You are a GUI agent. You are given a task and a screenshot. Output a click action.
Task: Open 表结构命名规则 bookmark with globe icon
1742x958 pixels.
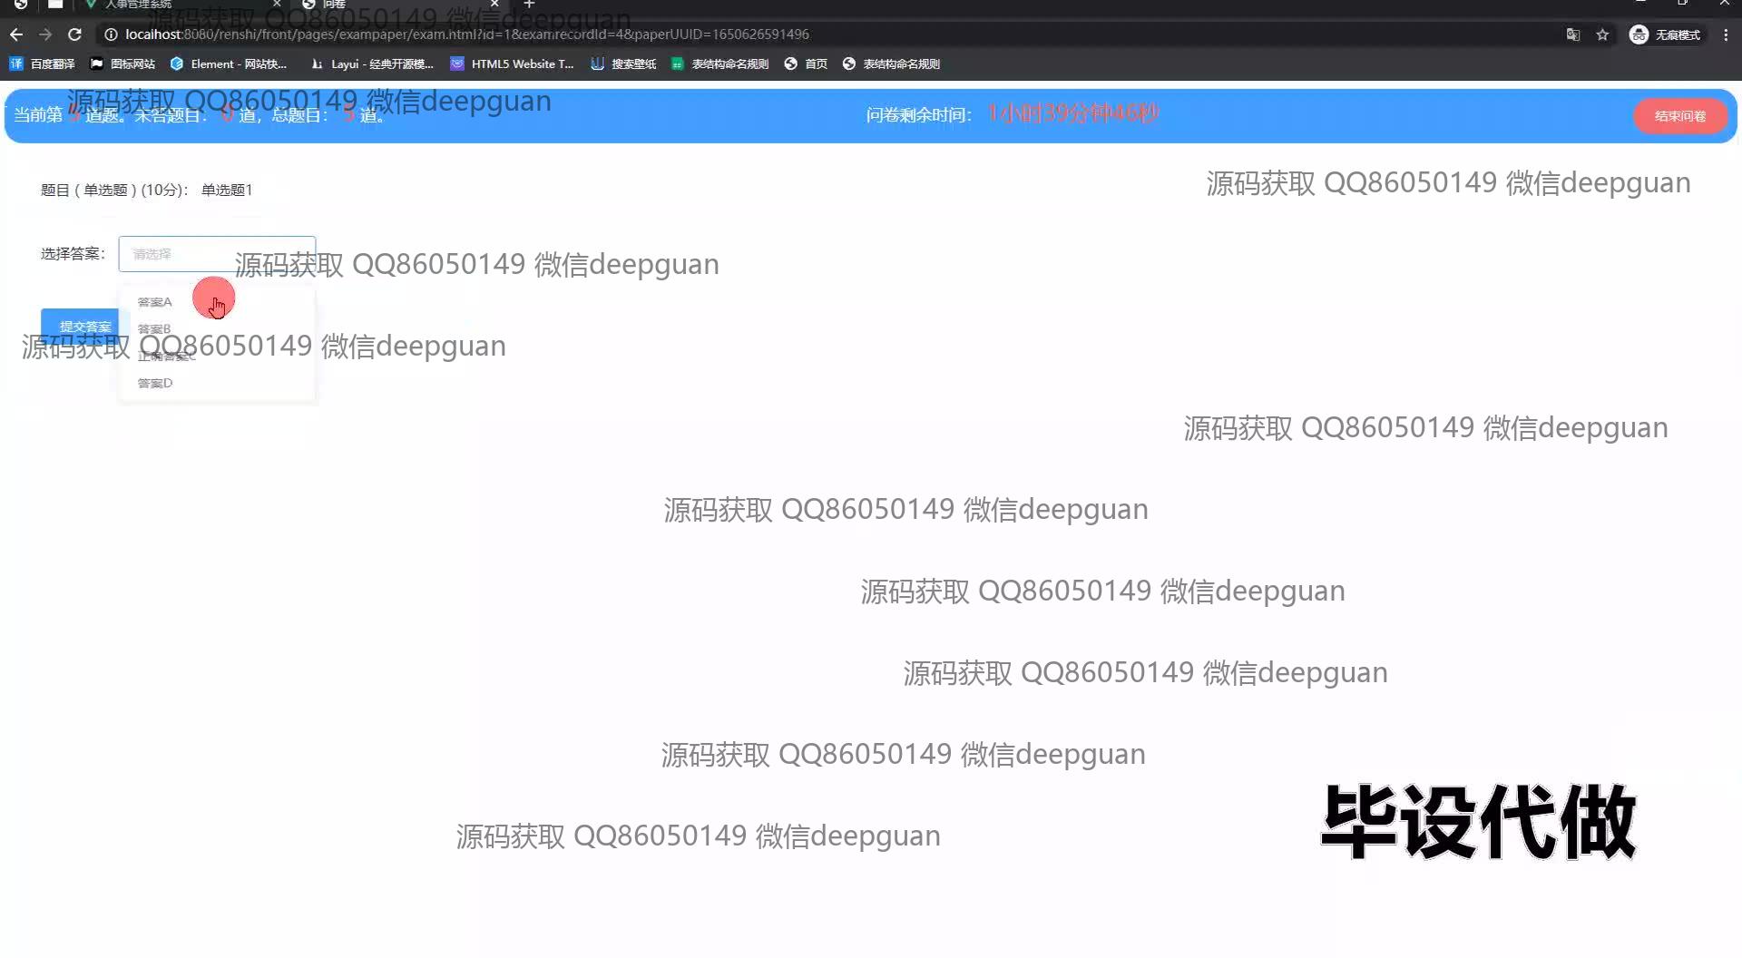892,64
